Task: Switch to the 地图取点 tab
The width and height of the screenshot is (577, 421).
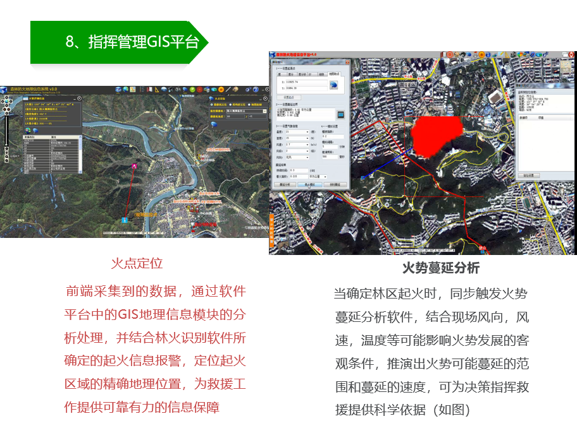Action: (x=334, y=74)
